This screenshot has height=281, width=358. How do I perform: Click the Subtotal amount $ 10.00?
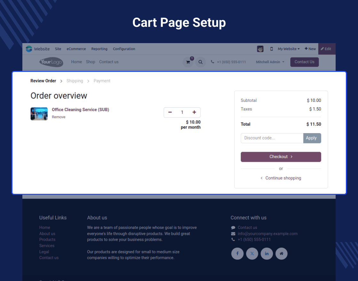pyautogui.click(x=314, y=100)
